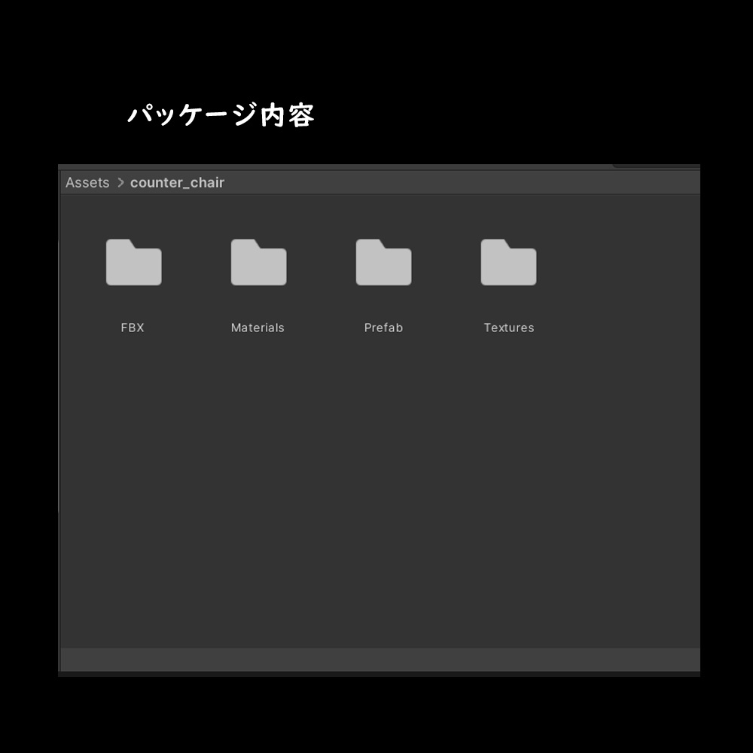Click the Project window status bar
The width and height of the screenshot is (753, 753).
click(x=376, y=659)
